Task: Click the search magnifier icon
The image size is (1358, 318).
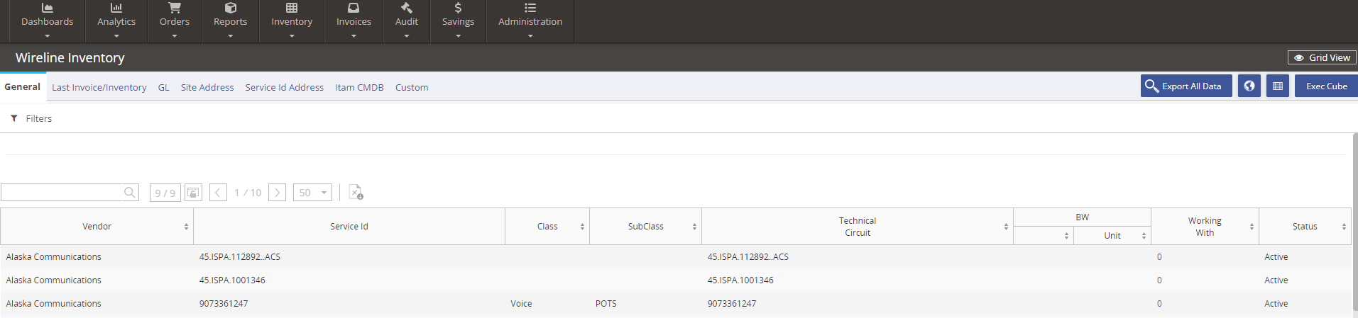Action: [130, 192]
